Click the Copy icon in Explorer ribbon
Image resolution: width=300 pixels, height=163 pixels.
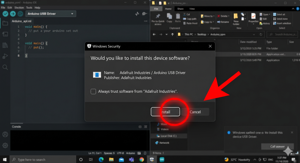click(169, 18)
